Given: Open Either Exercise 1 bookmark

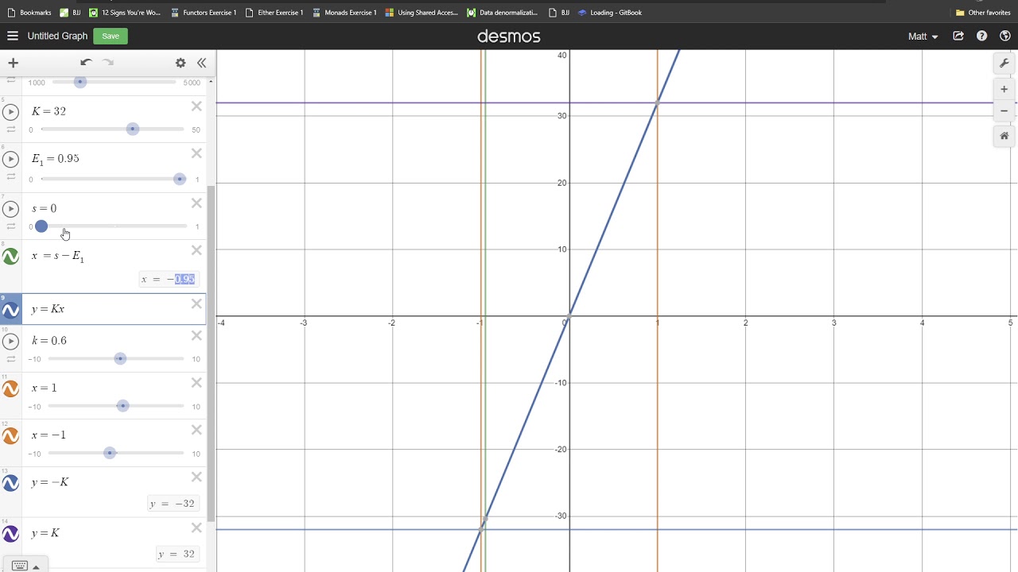Looking at the screenshot, I should coord(274,13).
